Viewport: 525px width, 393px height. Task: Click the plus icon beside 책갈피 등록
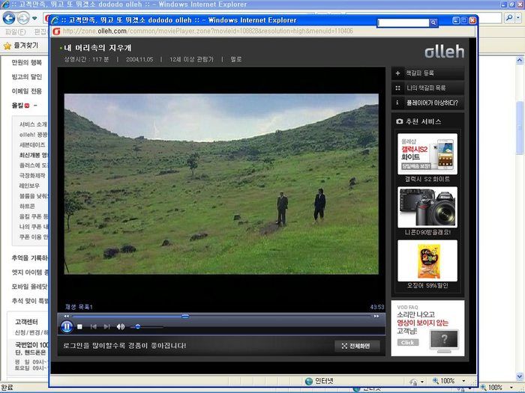tap(397, 73)
